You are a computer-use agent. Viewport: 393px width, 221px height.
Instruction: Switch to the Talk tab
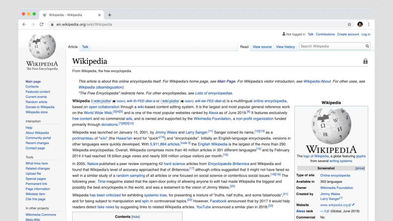(x=85, y=46)
